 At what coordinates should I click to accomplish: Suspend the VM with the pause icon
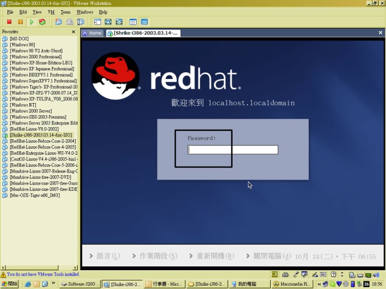pyautogui.click(x=20, y=22)
